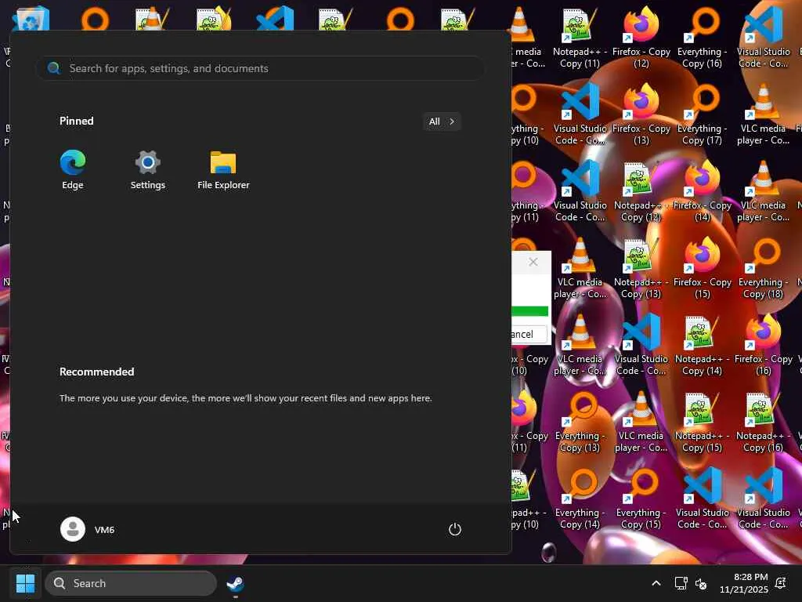The width and height of the screenshot is (802, 602).
Task: Open Steam from the taskbar
Action: click(235, 583)
